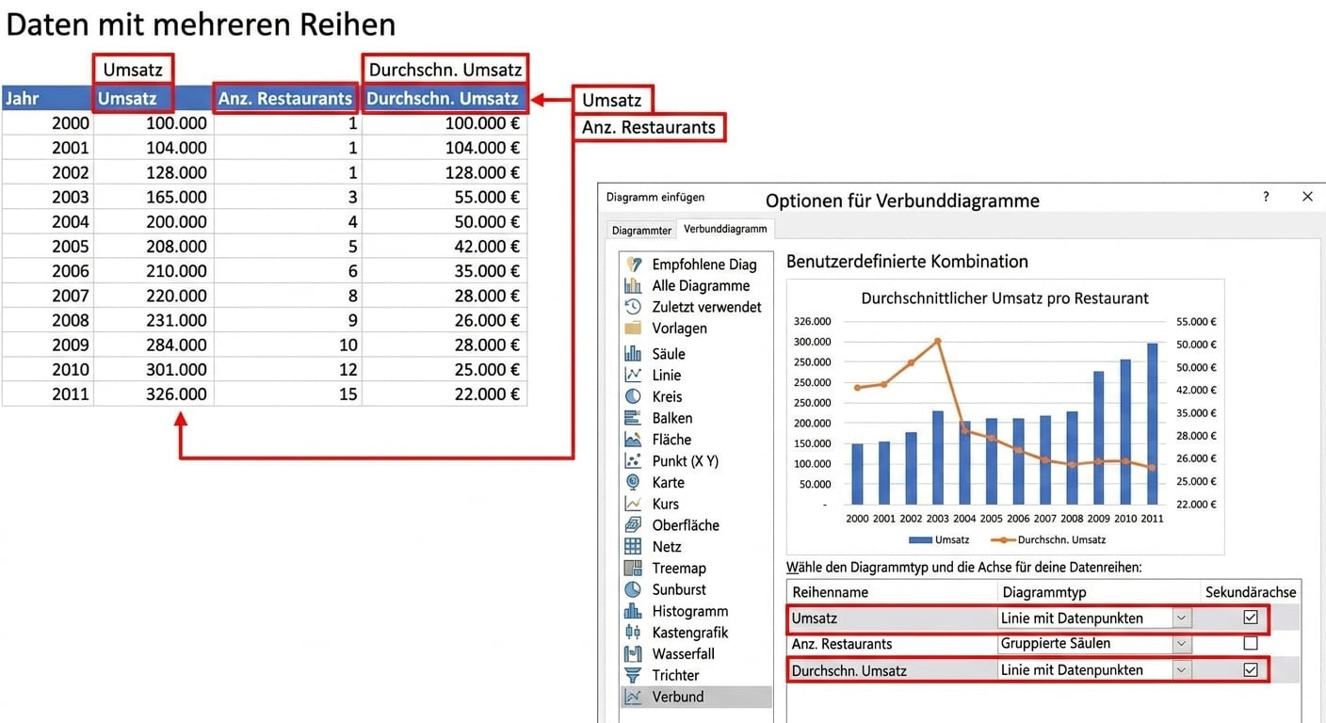Choose the Kreis pie chart icon
This screenshot has height=723, width=1326.
(633, 396)
